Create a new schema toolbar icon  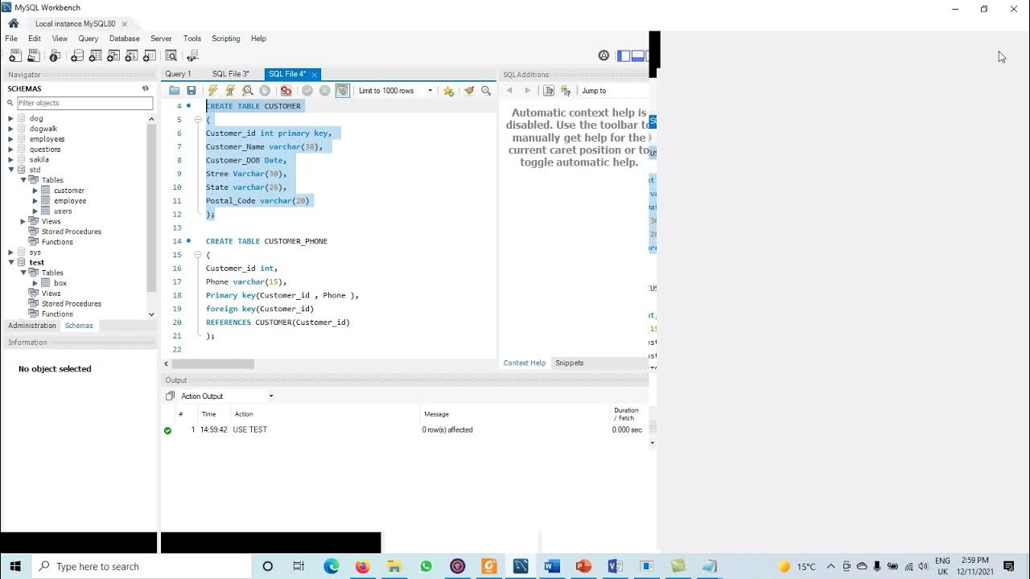coord(77,55)
